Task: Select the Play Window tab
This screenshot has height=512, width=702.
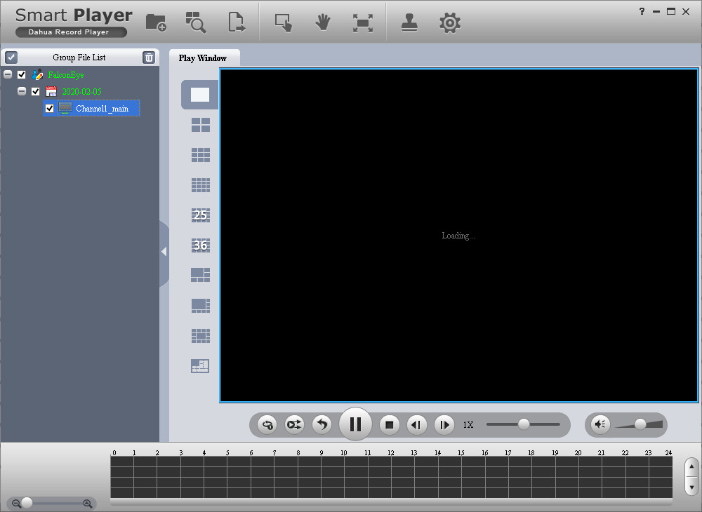Action: (203, 58)
